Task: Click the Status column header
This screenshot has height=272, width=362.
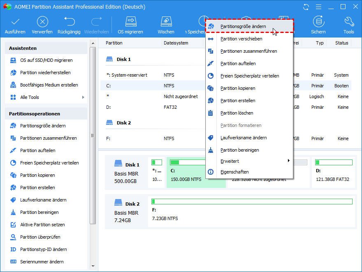Action: [x=342, y=43]
